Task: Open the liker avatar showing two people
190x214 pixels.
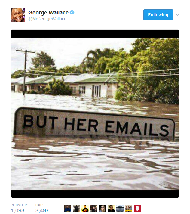Action: (x=94, y=208)
